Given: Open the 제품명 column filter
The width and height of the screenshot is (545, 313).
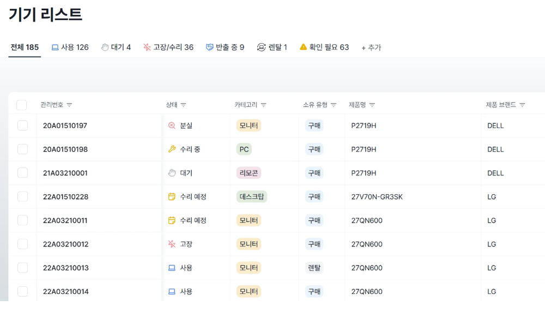Looking at the screenshot, I should click(x=372, y=105).
